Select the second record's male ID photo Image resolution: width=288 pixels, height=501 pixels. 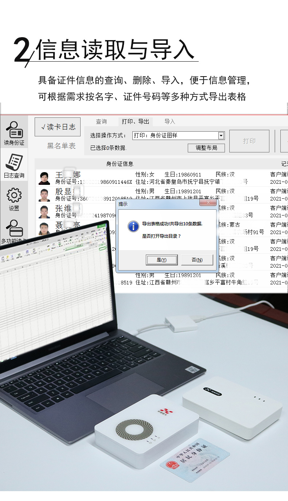[x=44, y=195]
